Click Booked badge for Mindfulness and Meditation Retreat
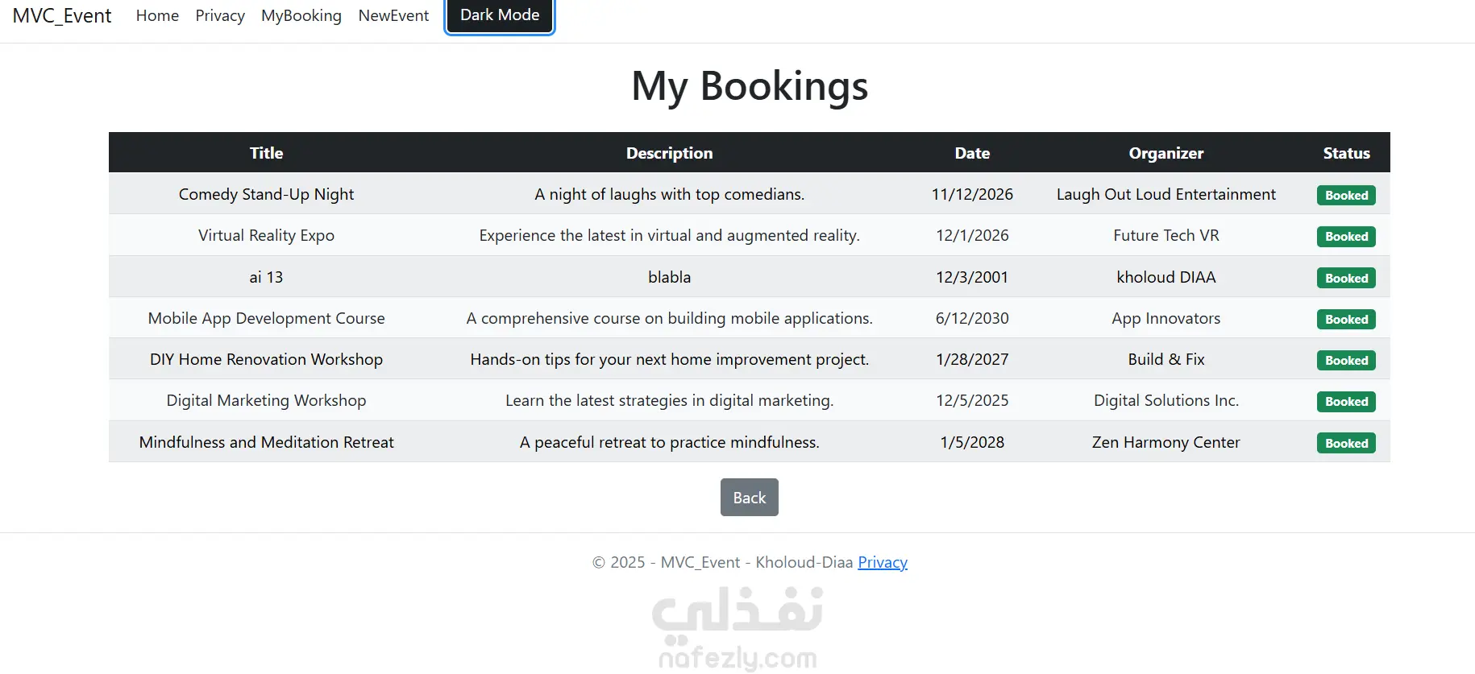 point(1346,444)
